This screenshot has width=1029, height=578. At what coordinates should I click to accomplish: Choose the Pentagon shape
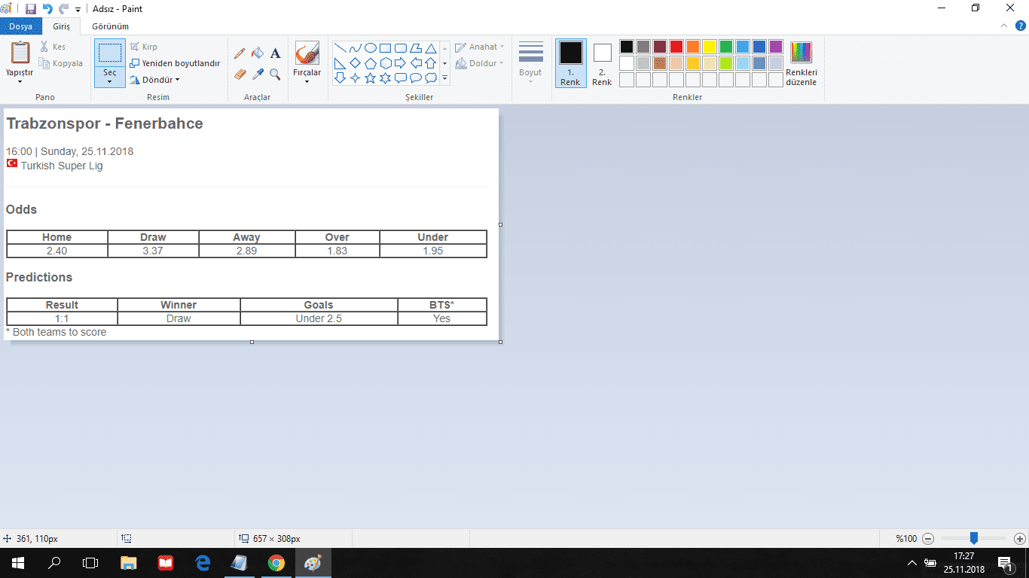click(371, 63)
